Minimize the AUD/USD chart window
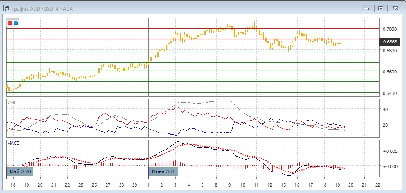The height and width of the screenshot is (193, 406). pyautogui.click(x=366, y=8)
